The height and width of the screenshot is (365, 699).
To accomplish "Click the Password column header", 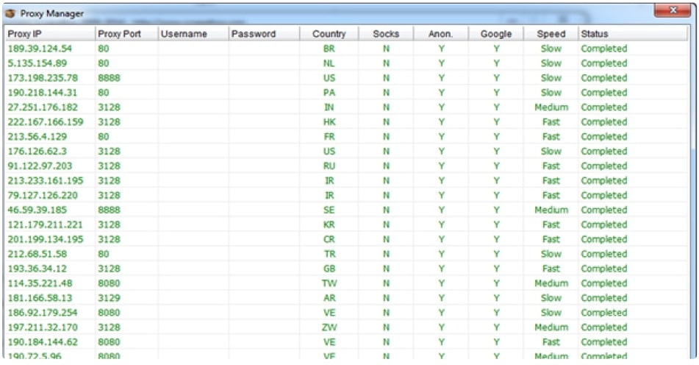I will (265, 33).
